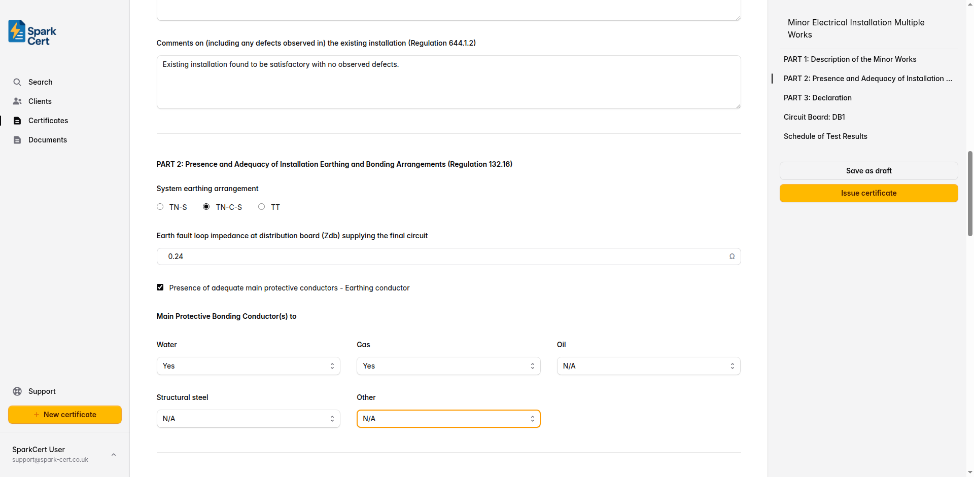Uncheck presence of adequate earthing conductor
974x477 pixels.
coord(160,287)
